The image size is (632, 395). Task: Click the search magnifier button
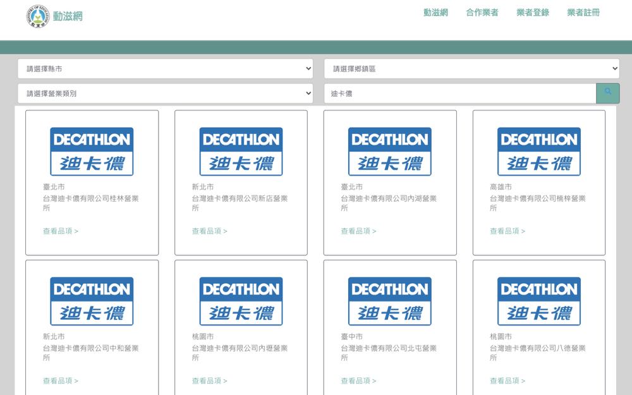(x=608, y=93)
